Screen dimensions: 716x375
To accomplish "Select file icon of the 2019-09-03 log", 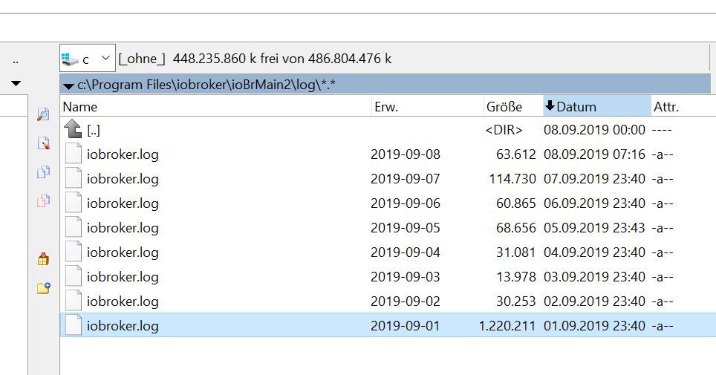I will click(x=73, y=276).
